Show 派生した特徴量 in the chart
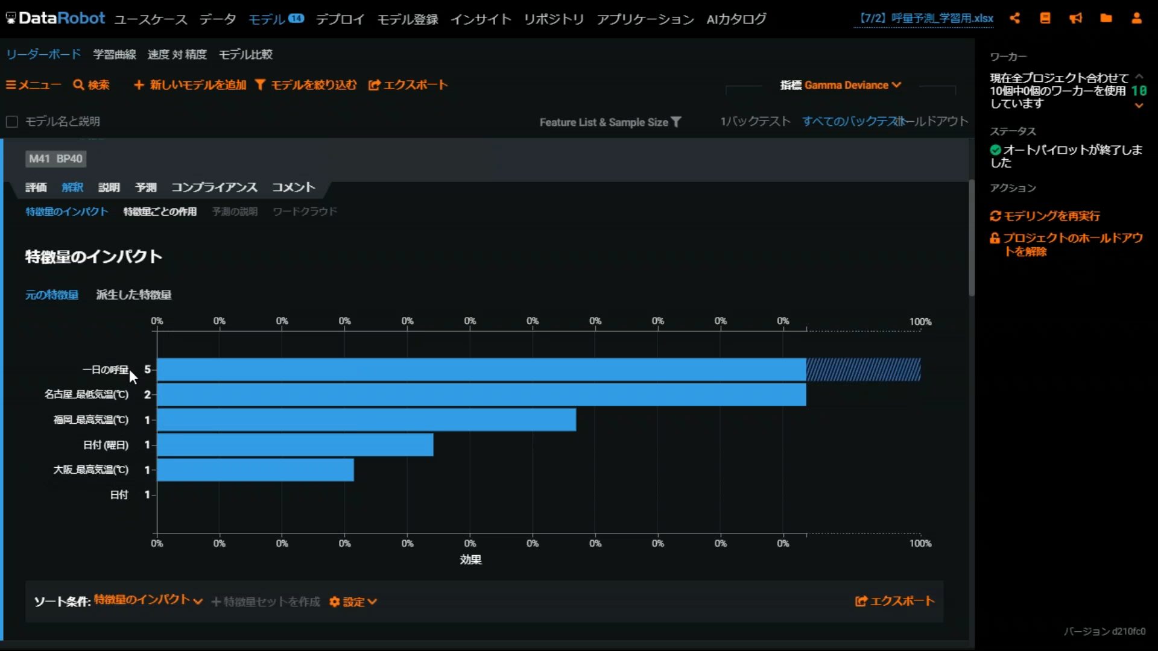 134,295
